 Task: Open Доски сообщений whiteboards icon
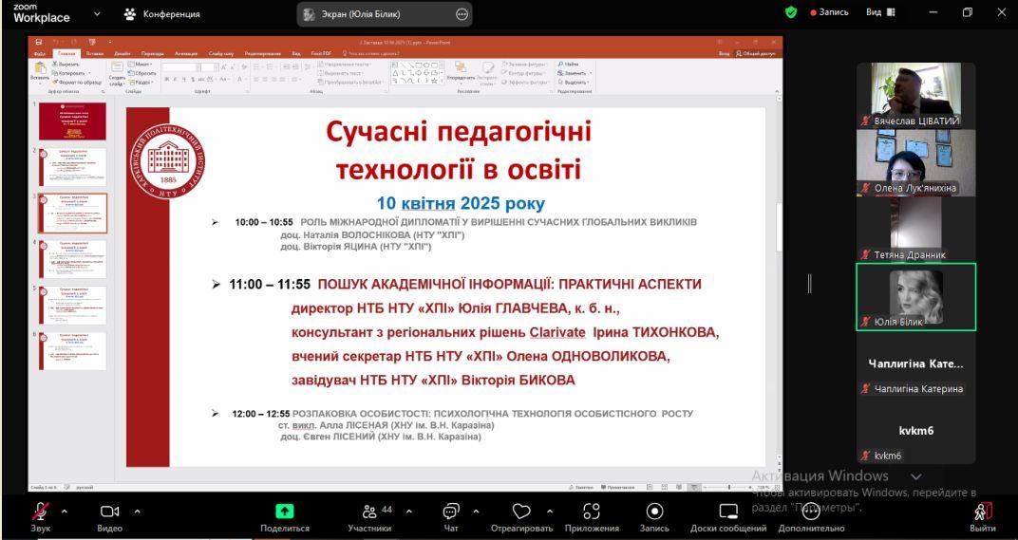tap(728, 511)
